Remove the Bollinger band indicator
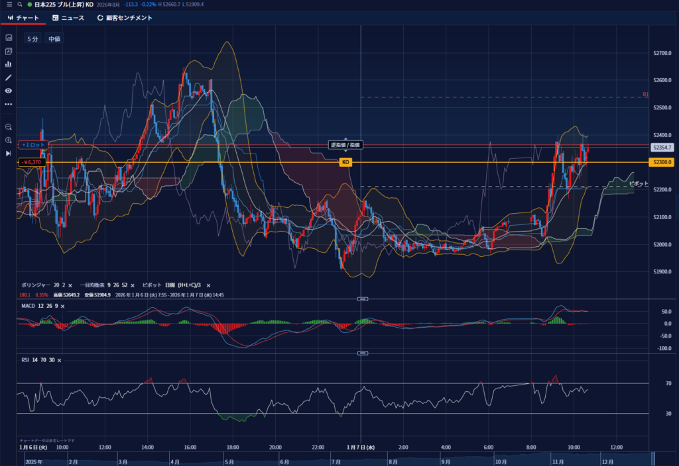Image resolution: width=679 pixels, height=466 pixels. [71, 283]
